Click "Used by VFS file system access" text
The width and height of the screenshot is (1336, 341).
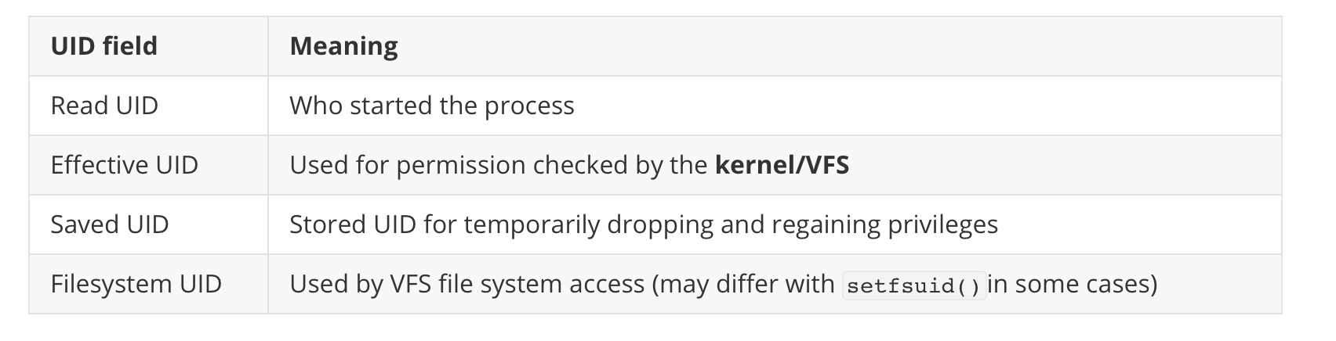click(x=467, y=284)
